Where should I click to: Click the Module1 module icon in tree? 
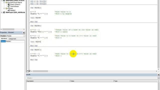tap(9, 10)
